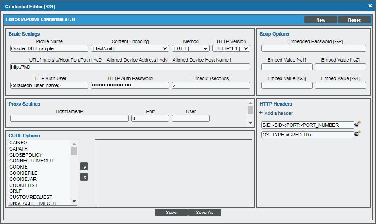Close the Credential Editor dialog
Image resolution: width=376 pixels, height=224 pixels.
coord(370,6)
